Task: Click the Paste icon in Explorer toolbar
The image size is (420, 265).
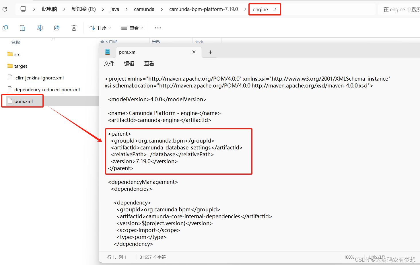Action: pyautogui.click(x=22, y=28)
